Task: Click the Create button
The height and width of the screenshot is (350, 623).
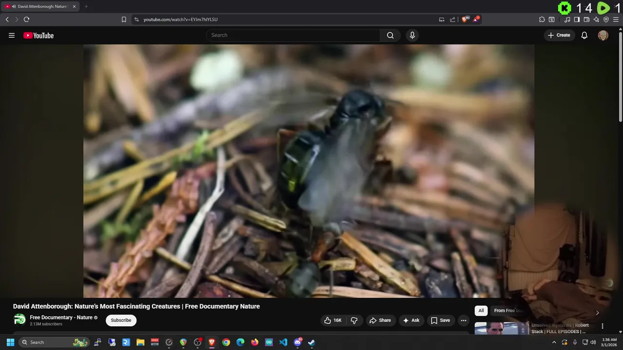Action: pos(559,35)
